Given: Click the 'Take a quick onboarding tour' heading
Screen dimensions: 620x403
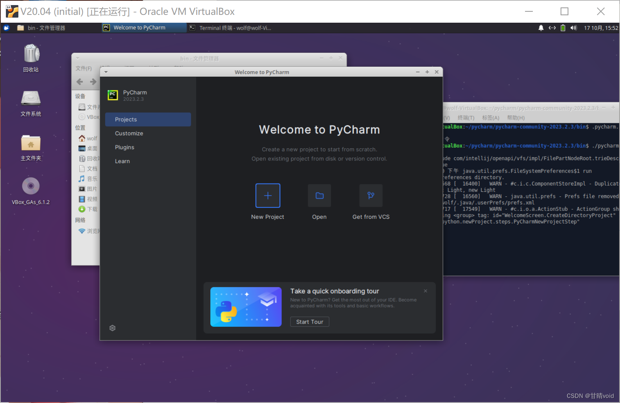Looking at the screenshot, I should click(x=335, y=291).
